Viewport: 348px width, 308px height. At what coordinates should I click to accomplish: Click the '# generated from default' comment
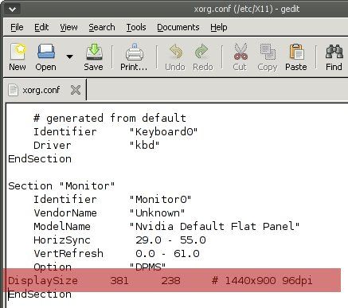pos(110,118)
